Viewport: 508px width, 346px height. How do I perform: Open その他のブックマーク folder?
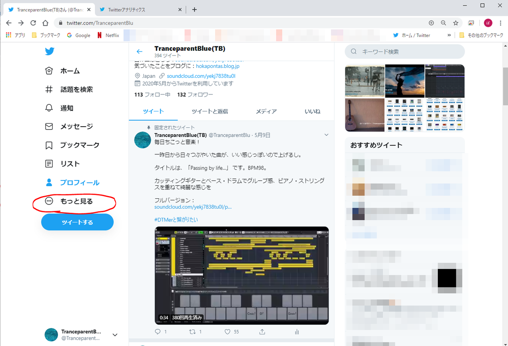(x=481, y=35)
